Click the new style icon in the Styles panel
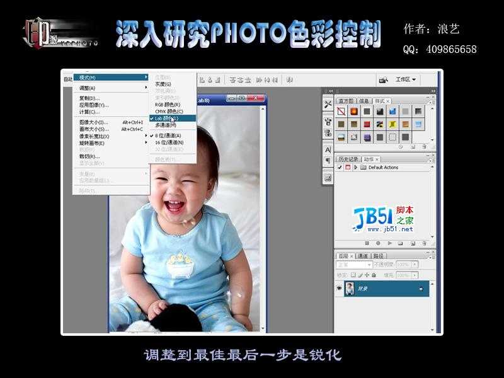This screenshot has width=504, height=378. [413, 147]
